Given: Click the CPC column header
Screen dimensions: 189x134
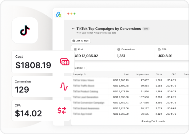Looking at the screenshot, I should click(174, 74).
